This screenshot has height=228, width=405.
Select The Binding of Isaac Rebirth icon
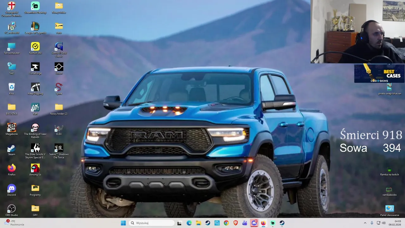pyautogui.click(x=35, y=130)
